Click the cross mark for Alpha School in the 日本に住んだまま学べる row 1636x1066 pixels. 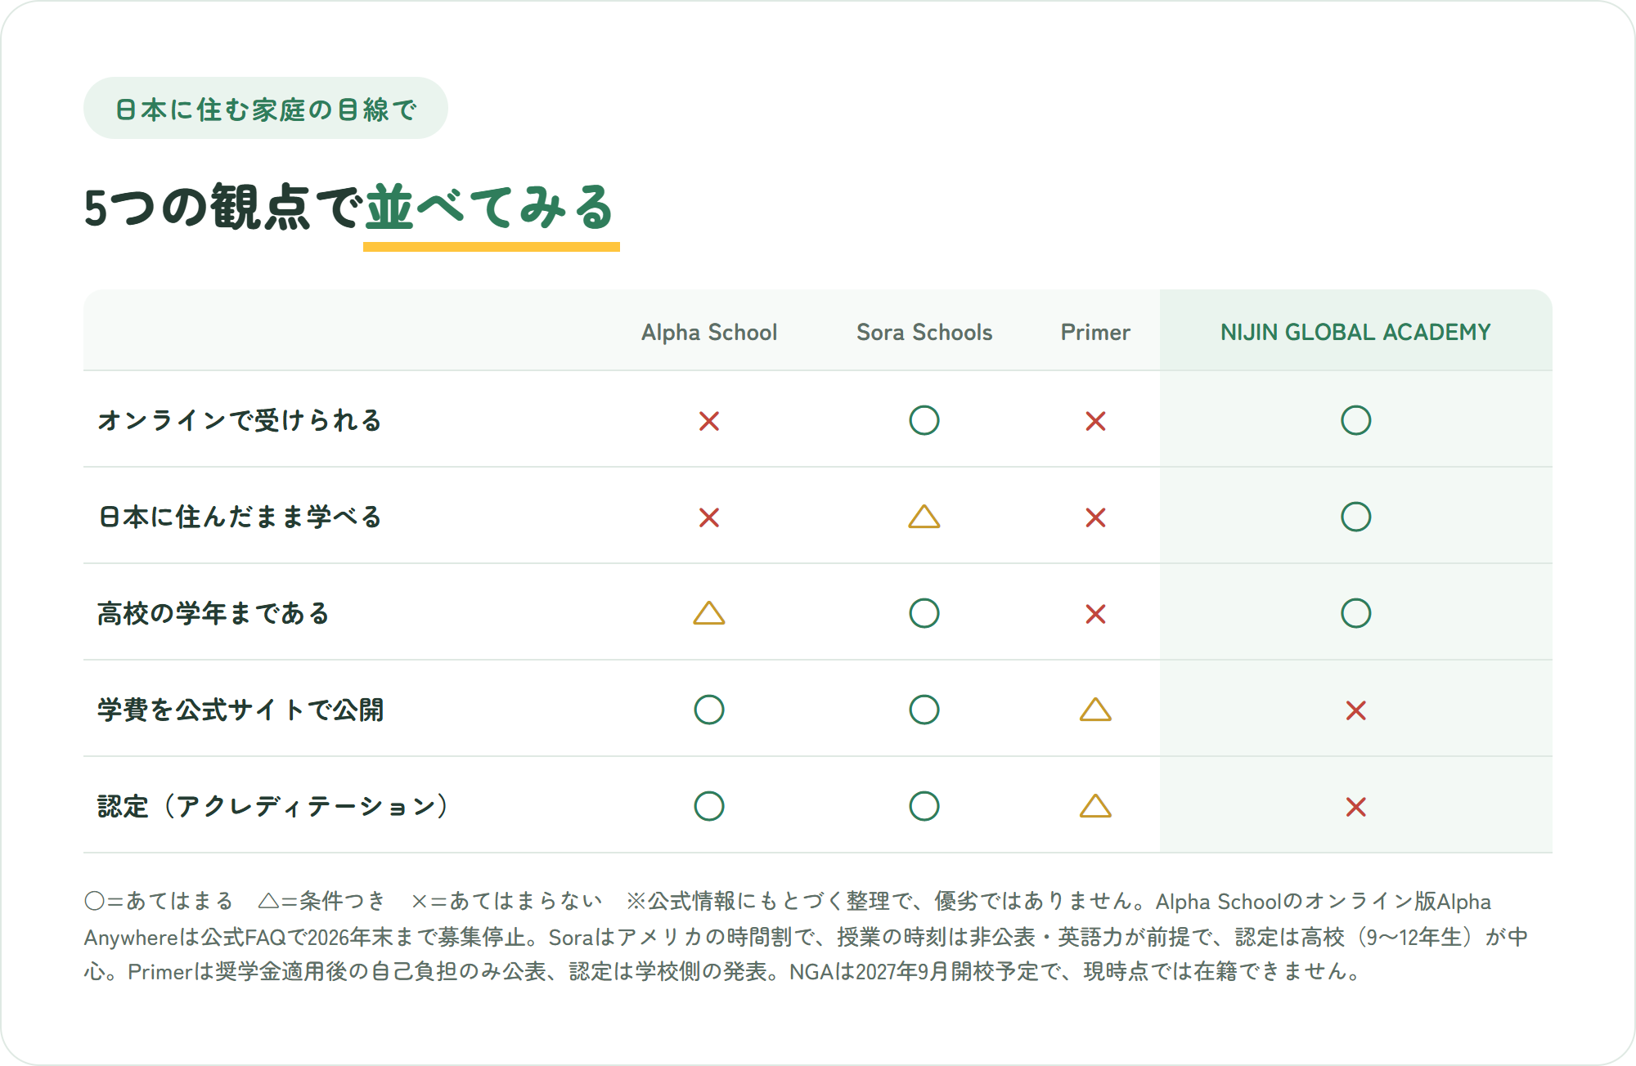[709, 517]
